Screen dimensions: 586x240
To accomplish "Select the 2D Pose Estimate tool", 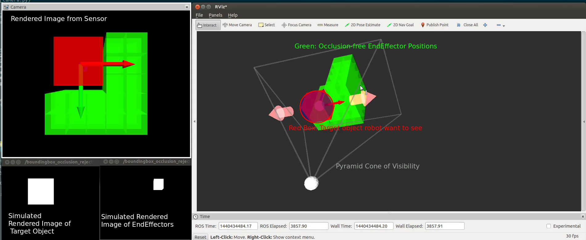I will (x=362, y=25).
